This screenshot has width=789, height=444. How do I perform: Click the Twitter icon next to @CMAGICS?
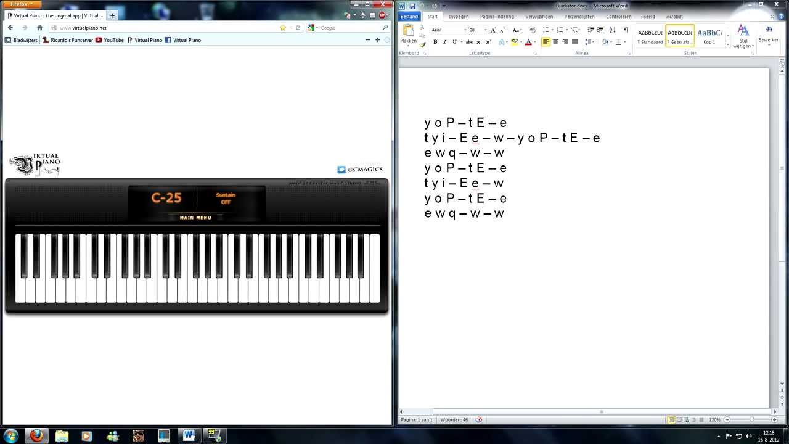pos(341,170)
